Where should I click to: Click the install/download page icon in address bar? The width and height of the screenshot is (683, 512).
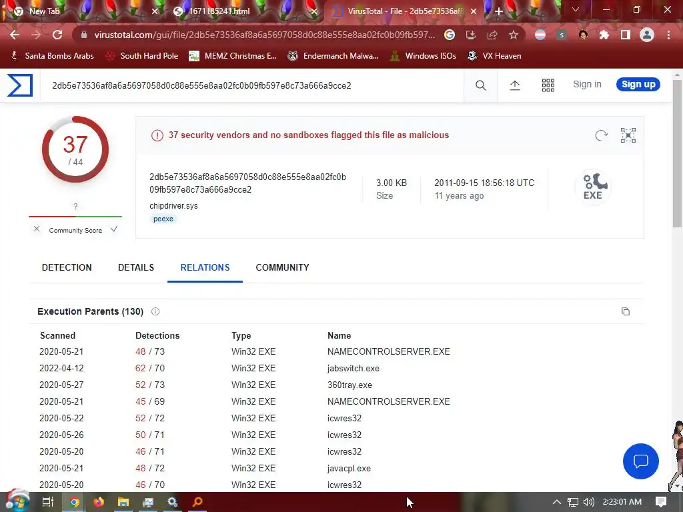pos(471,35)
